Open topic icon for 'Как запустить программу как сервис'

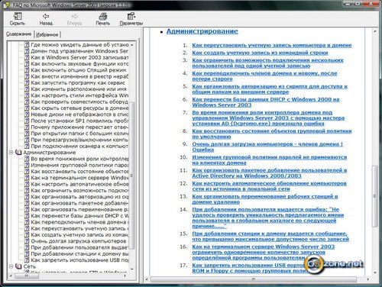coord(27,82)
